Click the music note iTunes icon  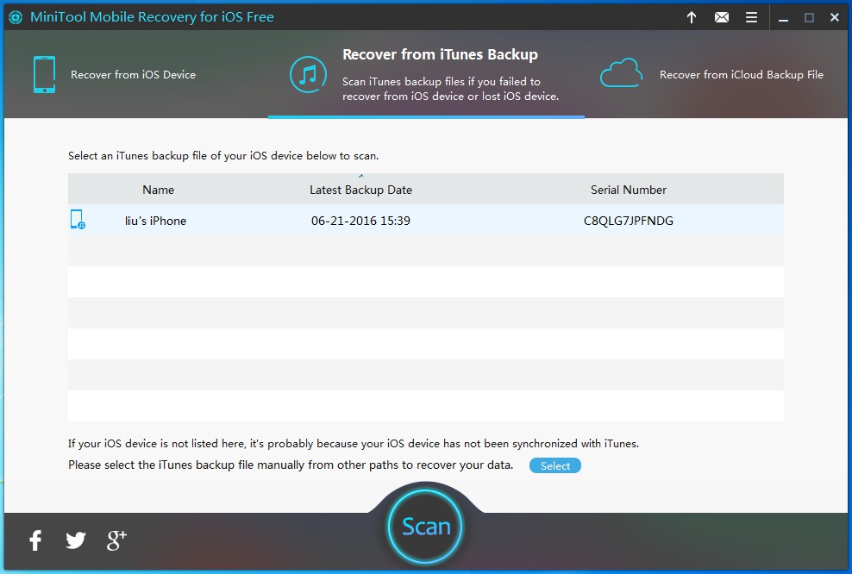pos(308,74)
